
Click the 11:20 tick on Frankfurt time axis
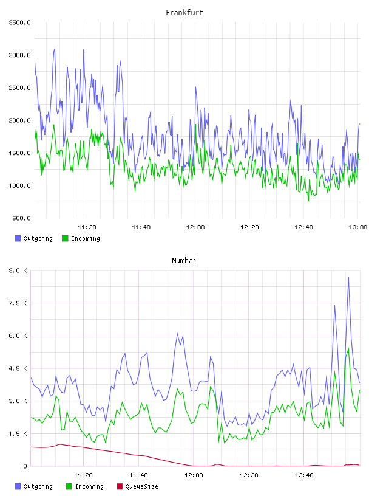point(87,227)
